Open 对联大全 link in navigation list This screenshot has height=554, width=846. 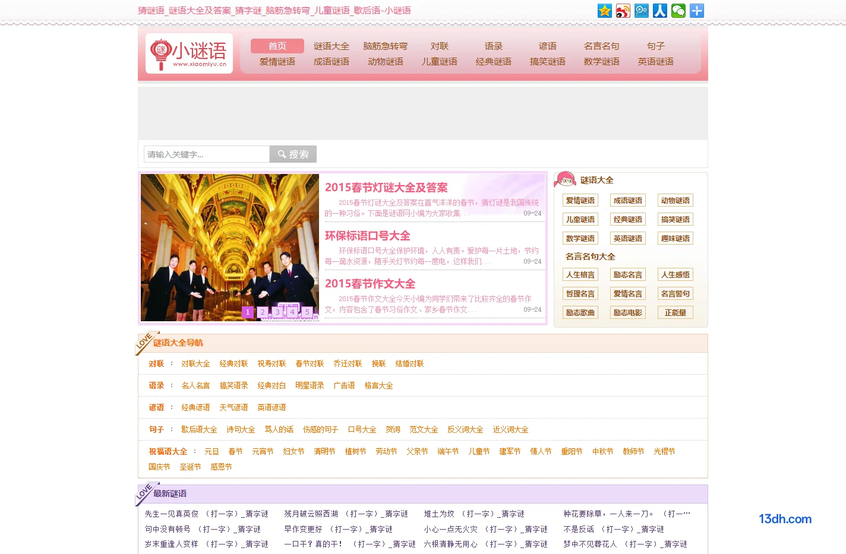point(195,364)
